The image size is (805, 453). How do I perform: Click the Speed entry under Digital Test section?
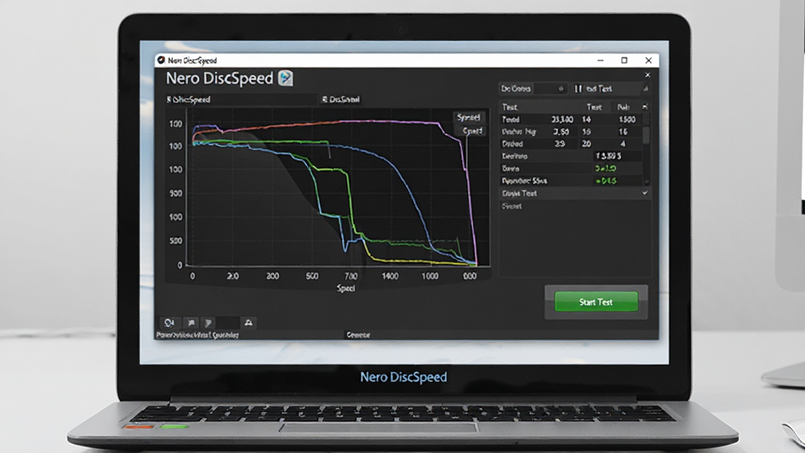(512, 206)
